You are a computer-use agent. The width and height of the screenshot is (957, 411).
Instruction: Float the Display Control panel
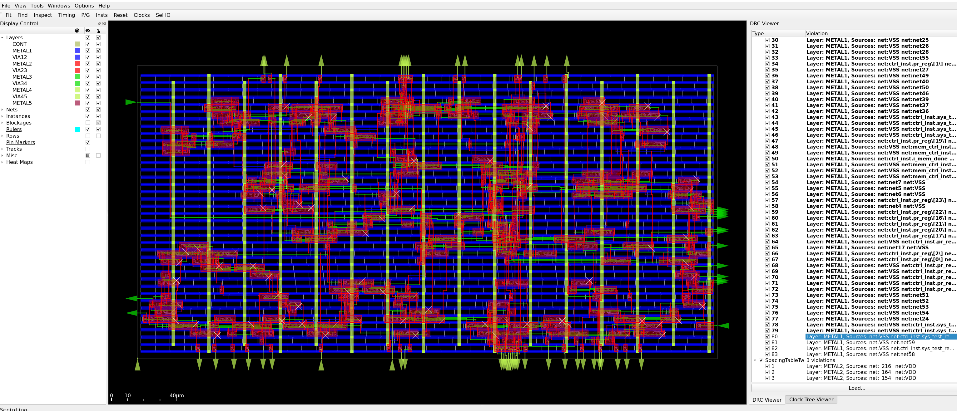click(x=99, y=23)
